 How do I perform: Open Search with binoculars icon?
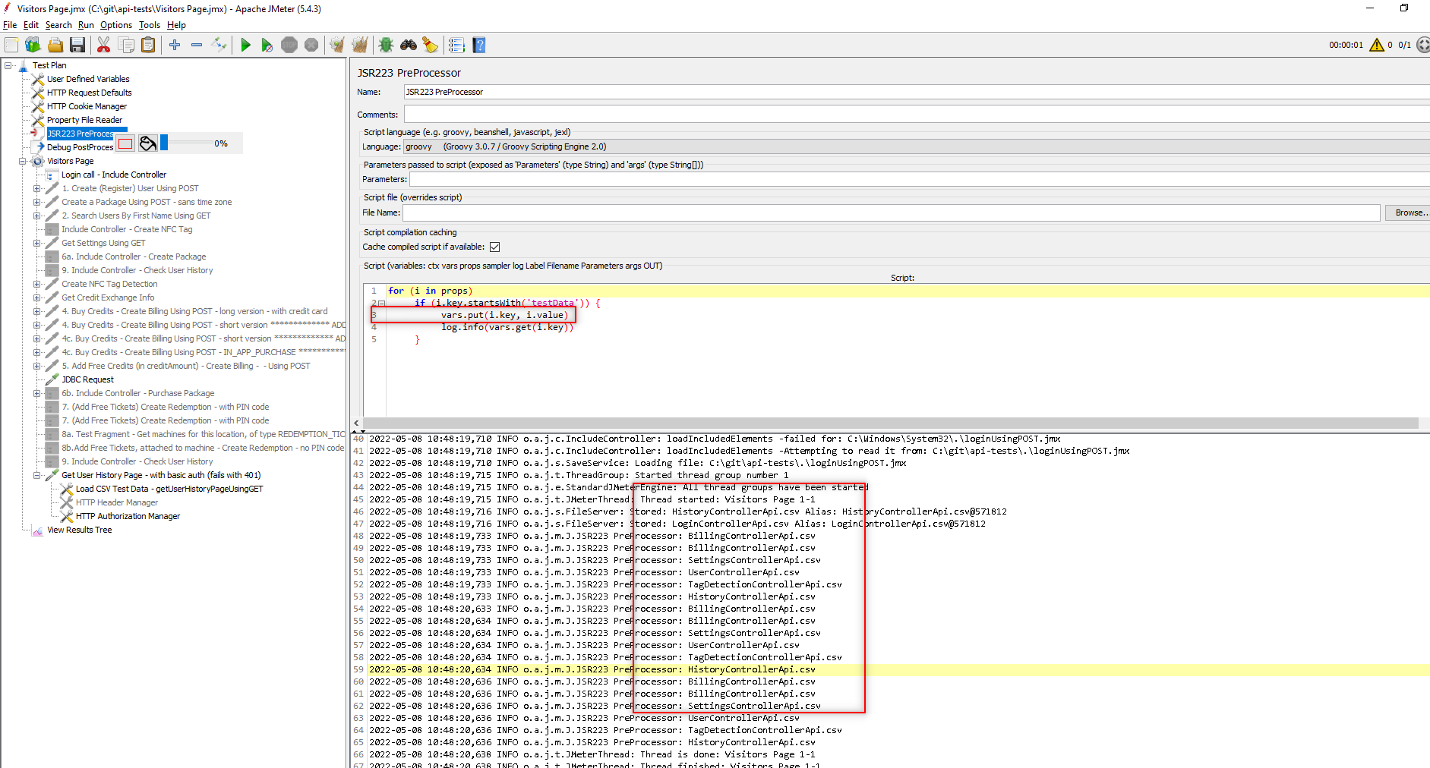click(x=409, y=46)
